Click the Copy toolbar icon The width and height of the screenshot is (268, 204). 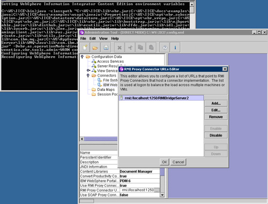[x=140, y=48]
